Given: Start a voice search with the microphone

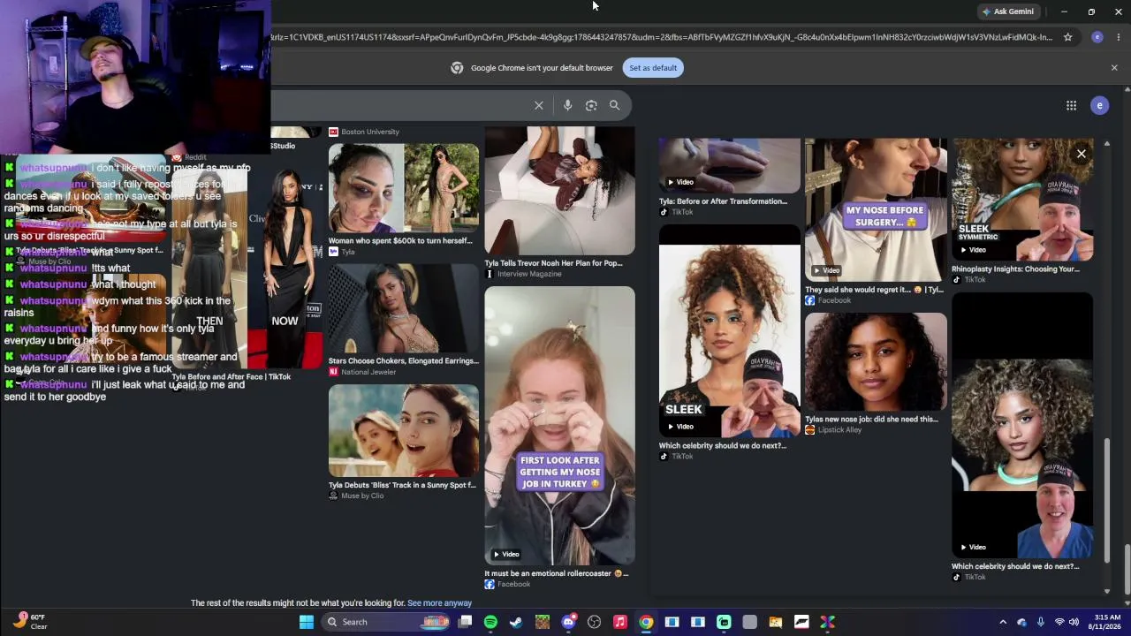Looking at the screenshot, I should click(567, 105).
